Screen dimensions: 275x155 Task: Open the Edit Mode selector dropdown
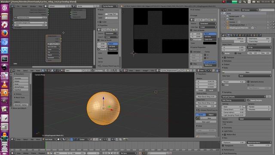pos(49,139)
